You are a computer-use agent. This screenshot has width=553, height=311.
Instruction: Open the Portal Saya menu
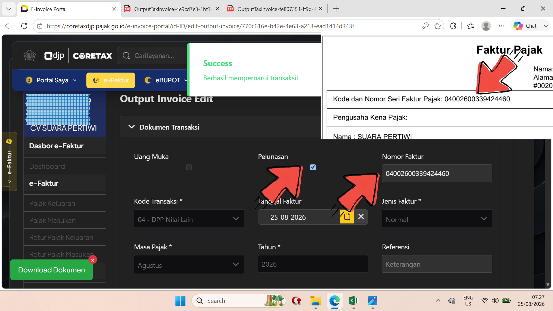point(52,80)
